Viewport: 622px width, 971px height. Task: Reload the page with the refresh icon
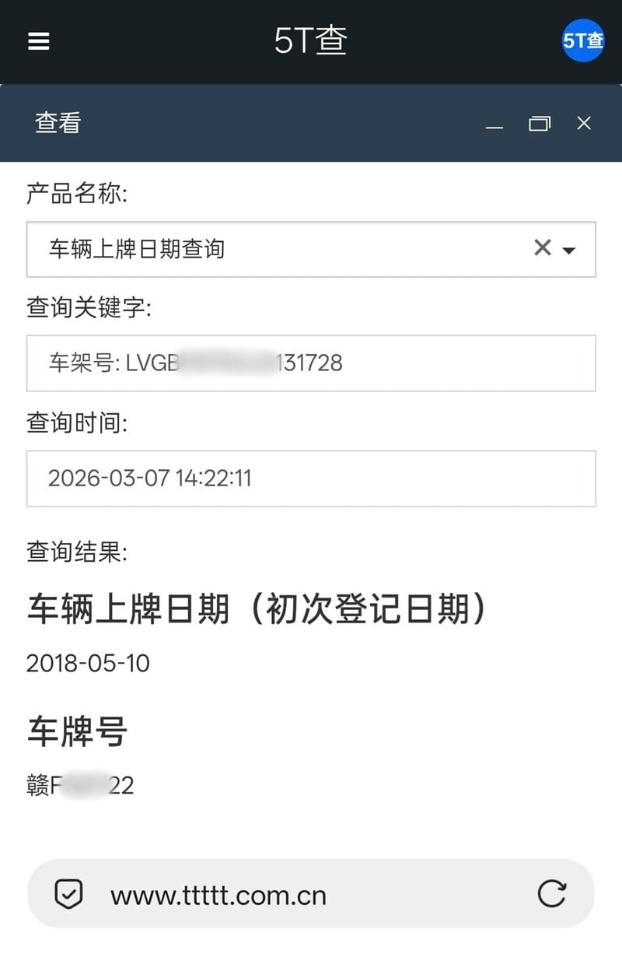(551, 894)
